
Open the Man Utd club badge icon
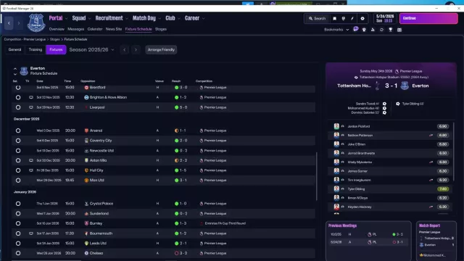[86, 181]
